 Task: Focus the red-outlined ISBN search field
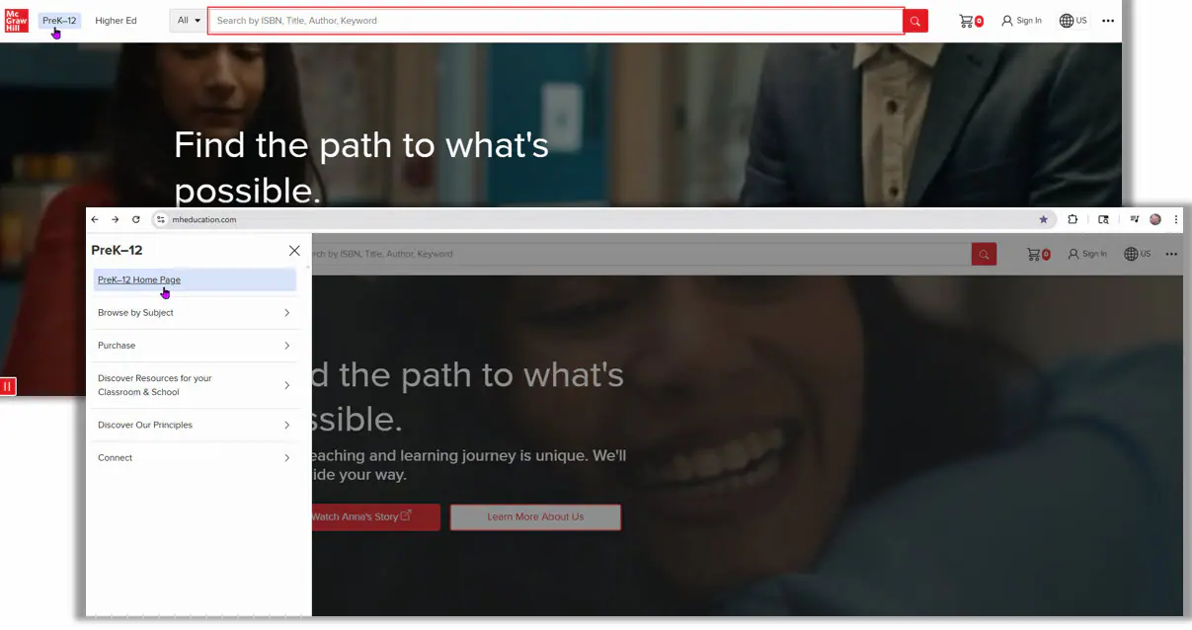pos(555,21)
